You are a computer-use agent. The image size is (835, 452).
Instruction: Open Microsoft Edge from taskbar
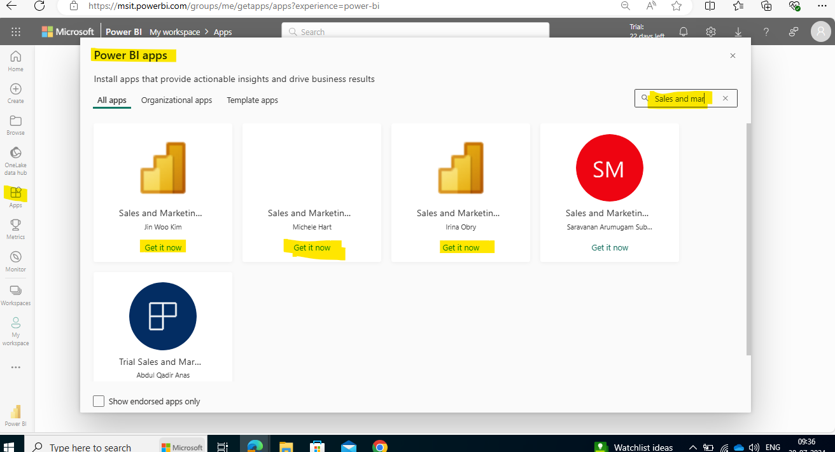coord(255,447)
